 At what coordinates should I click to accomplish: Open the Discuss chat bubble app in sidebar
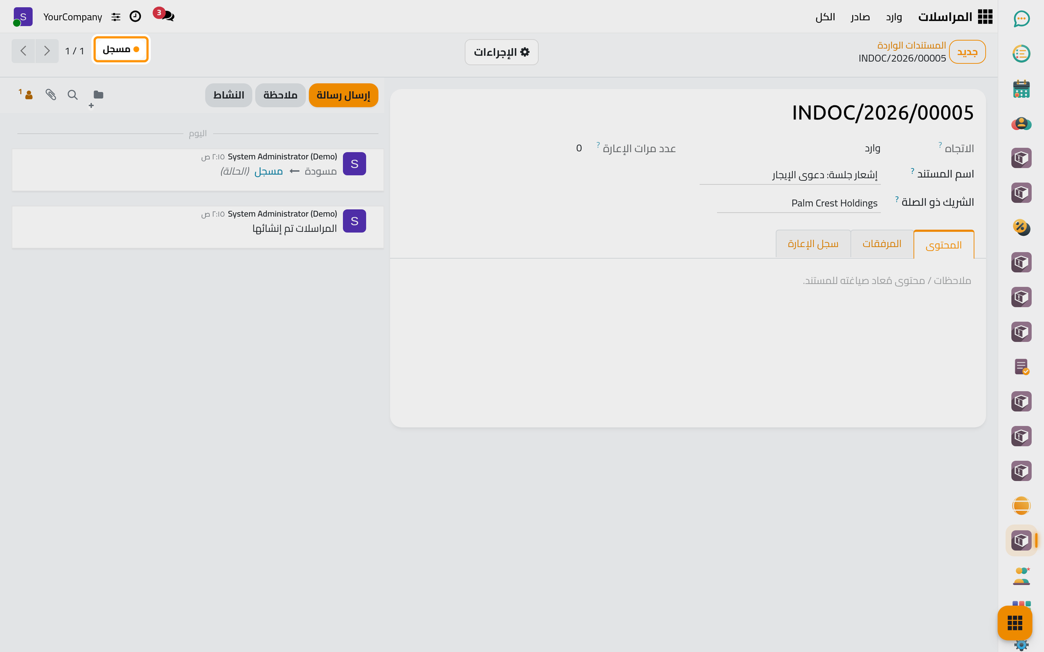click(1021, 19)
